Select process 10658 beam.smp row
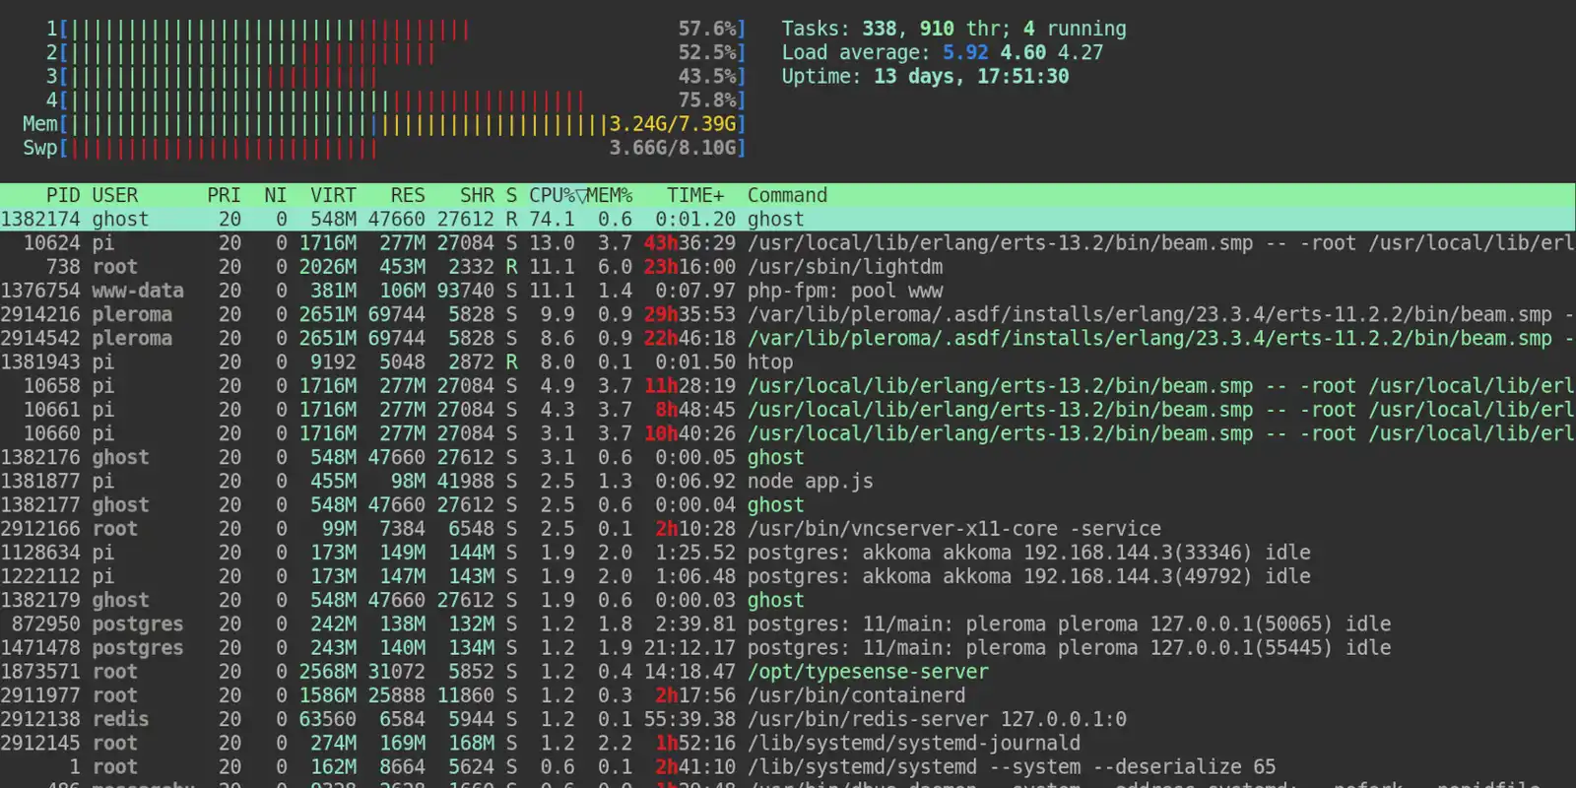Viewport: 1576px width, 788px height. [788, 386]
